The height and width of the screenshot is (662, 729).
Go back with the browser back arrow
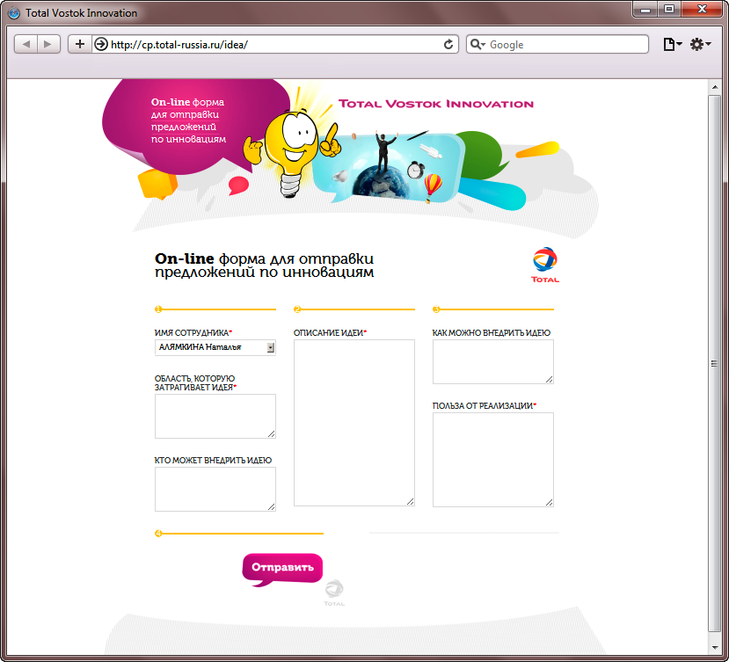point(26,44)
